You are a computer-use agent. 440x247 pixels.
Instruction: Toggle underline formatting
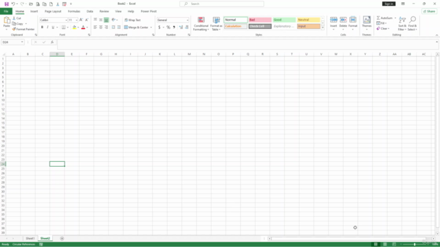(53, 27)
